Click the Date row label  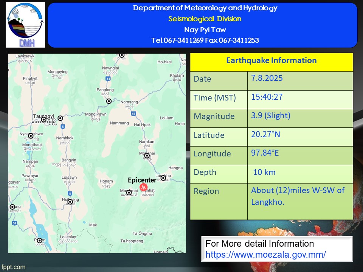tap(202, 79)
